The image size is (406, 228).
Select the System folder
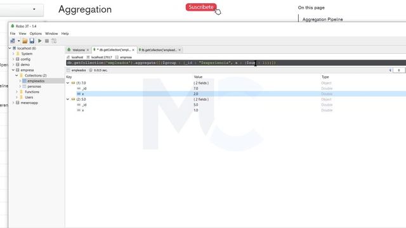(x=27, y=54)
